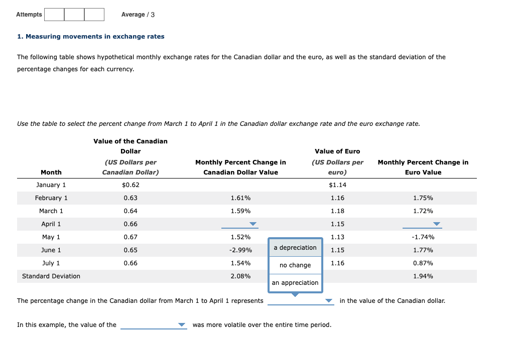510x341 pixels.
Task: Select 'an appreciation' from the open list
Action: pyautogui.click(x=295, y=282)
